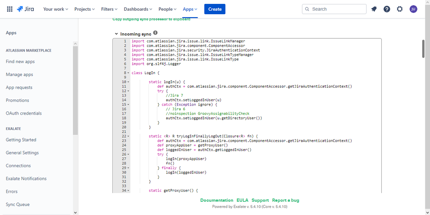Screen dimensions: 430x215
Task: Click the Report a bug link
Action: [285, 200]
